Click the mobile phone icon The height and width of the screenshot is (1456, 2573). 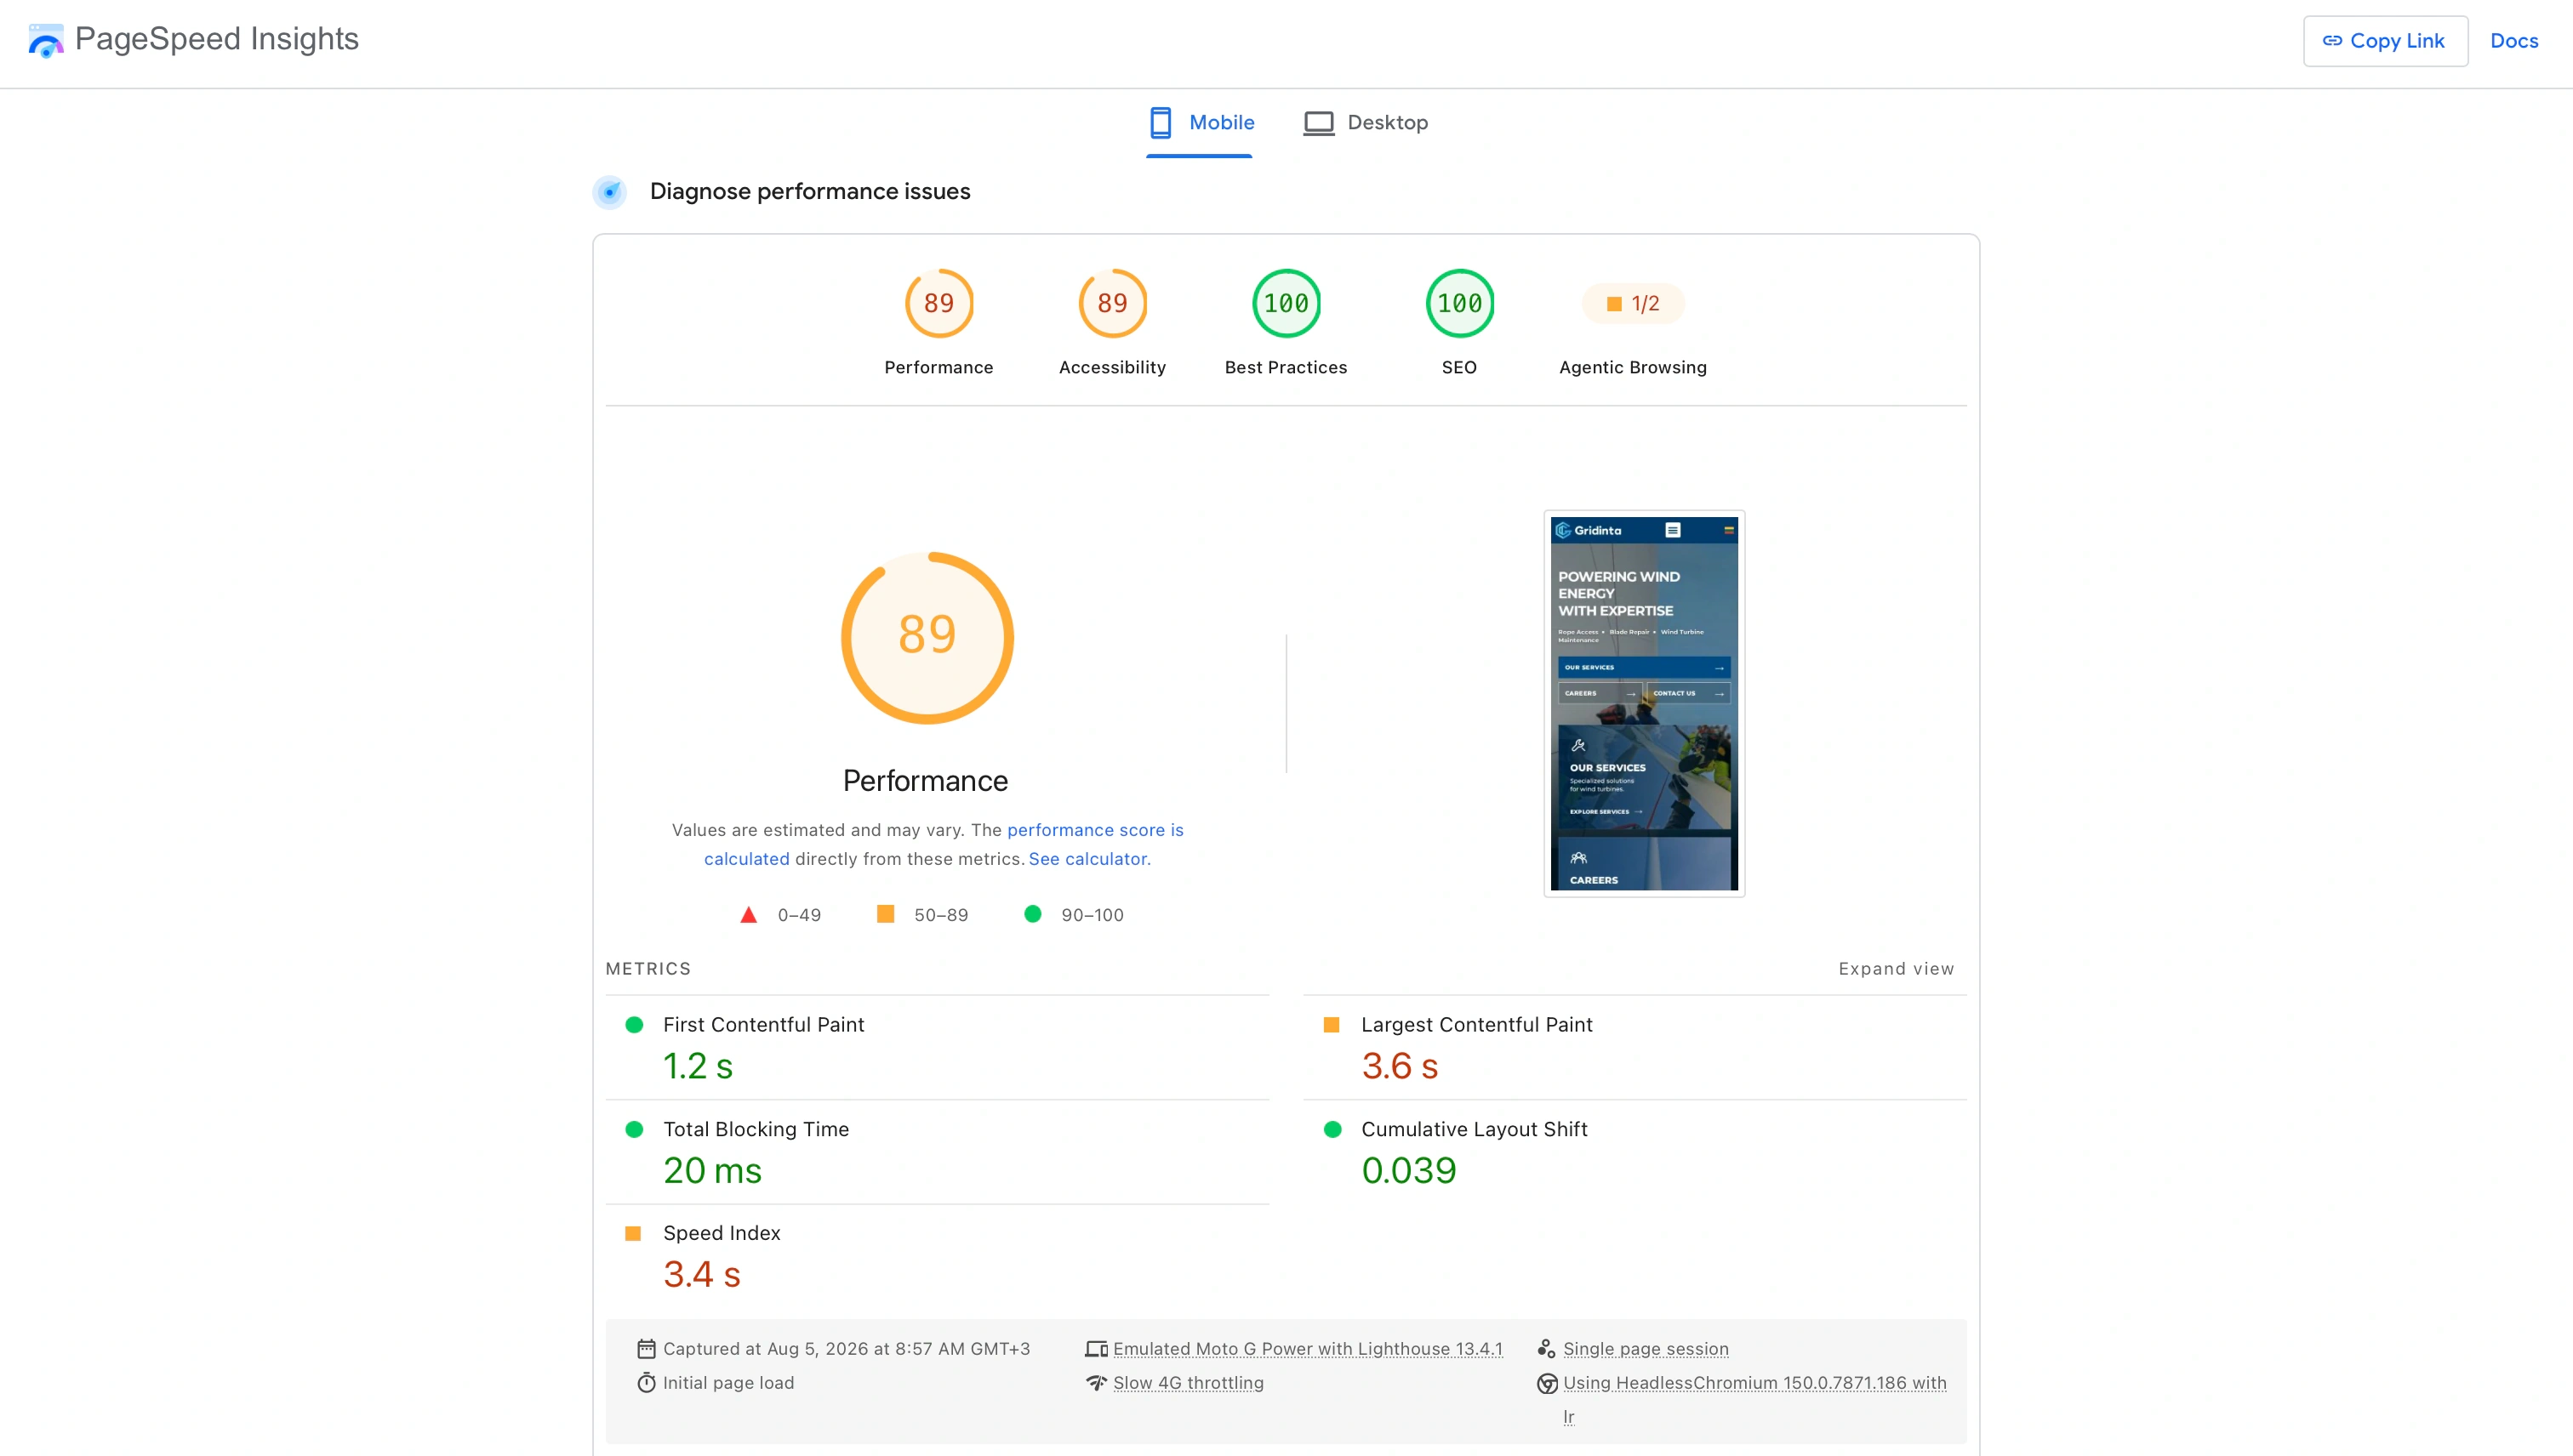click(1161, 123)
